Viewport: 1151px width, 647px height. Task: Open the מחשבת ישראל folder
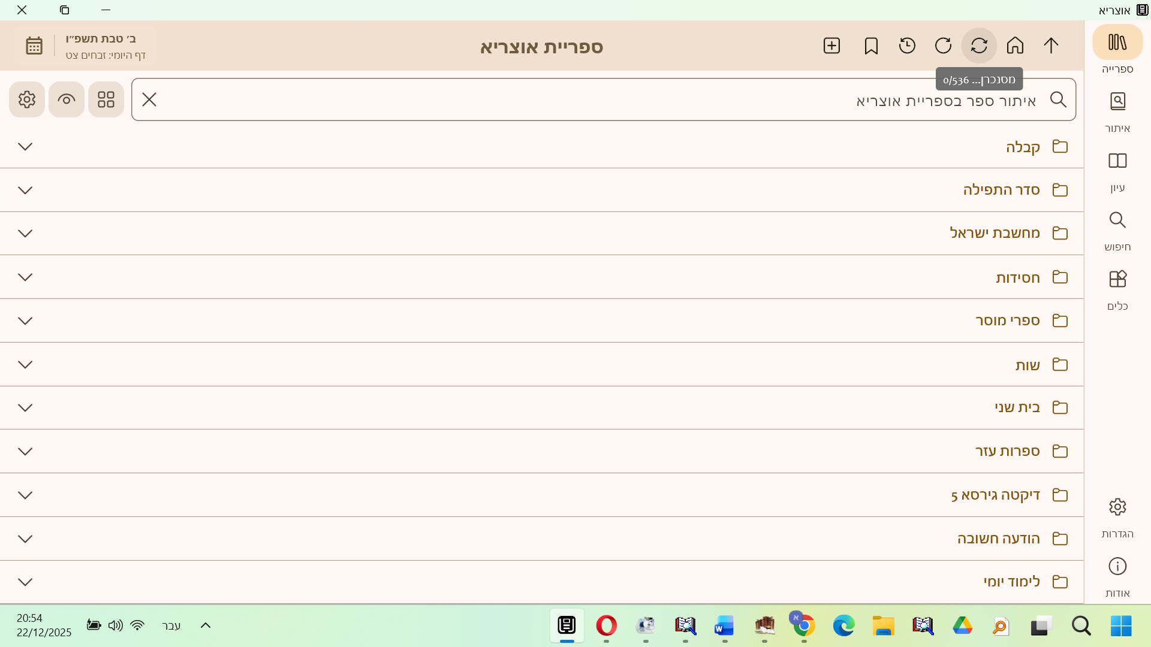point(995,233)
